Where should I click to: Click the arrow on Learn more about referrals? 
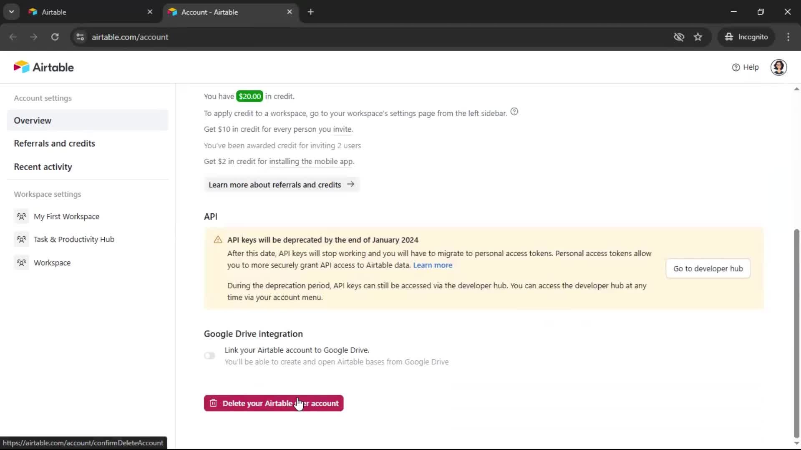(x=350, y=184)
